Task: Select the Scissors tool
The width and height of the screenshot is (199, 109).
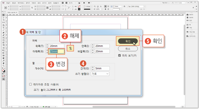Action: [x=3, y=48]
